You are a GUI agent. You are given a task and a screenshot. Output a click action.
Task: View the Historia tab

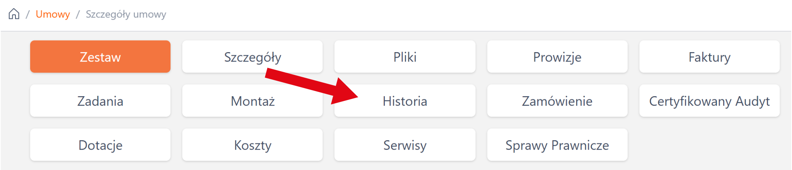click(x=405, y=101)
